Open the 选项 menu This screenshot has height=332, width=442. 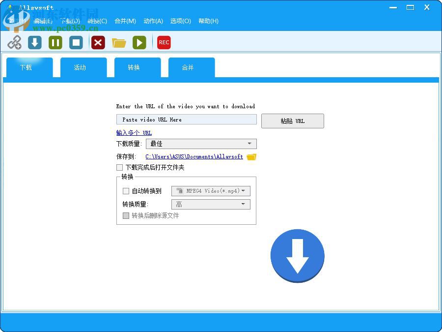coord(180,21)
